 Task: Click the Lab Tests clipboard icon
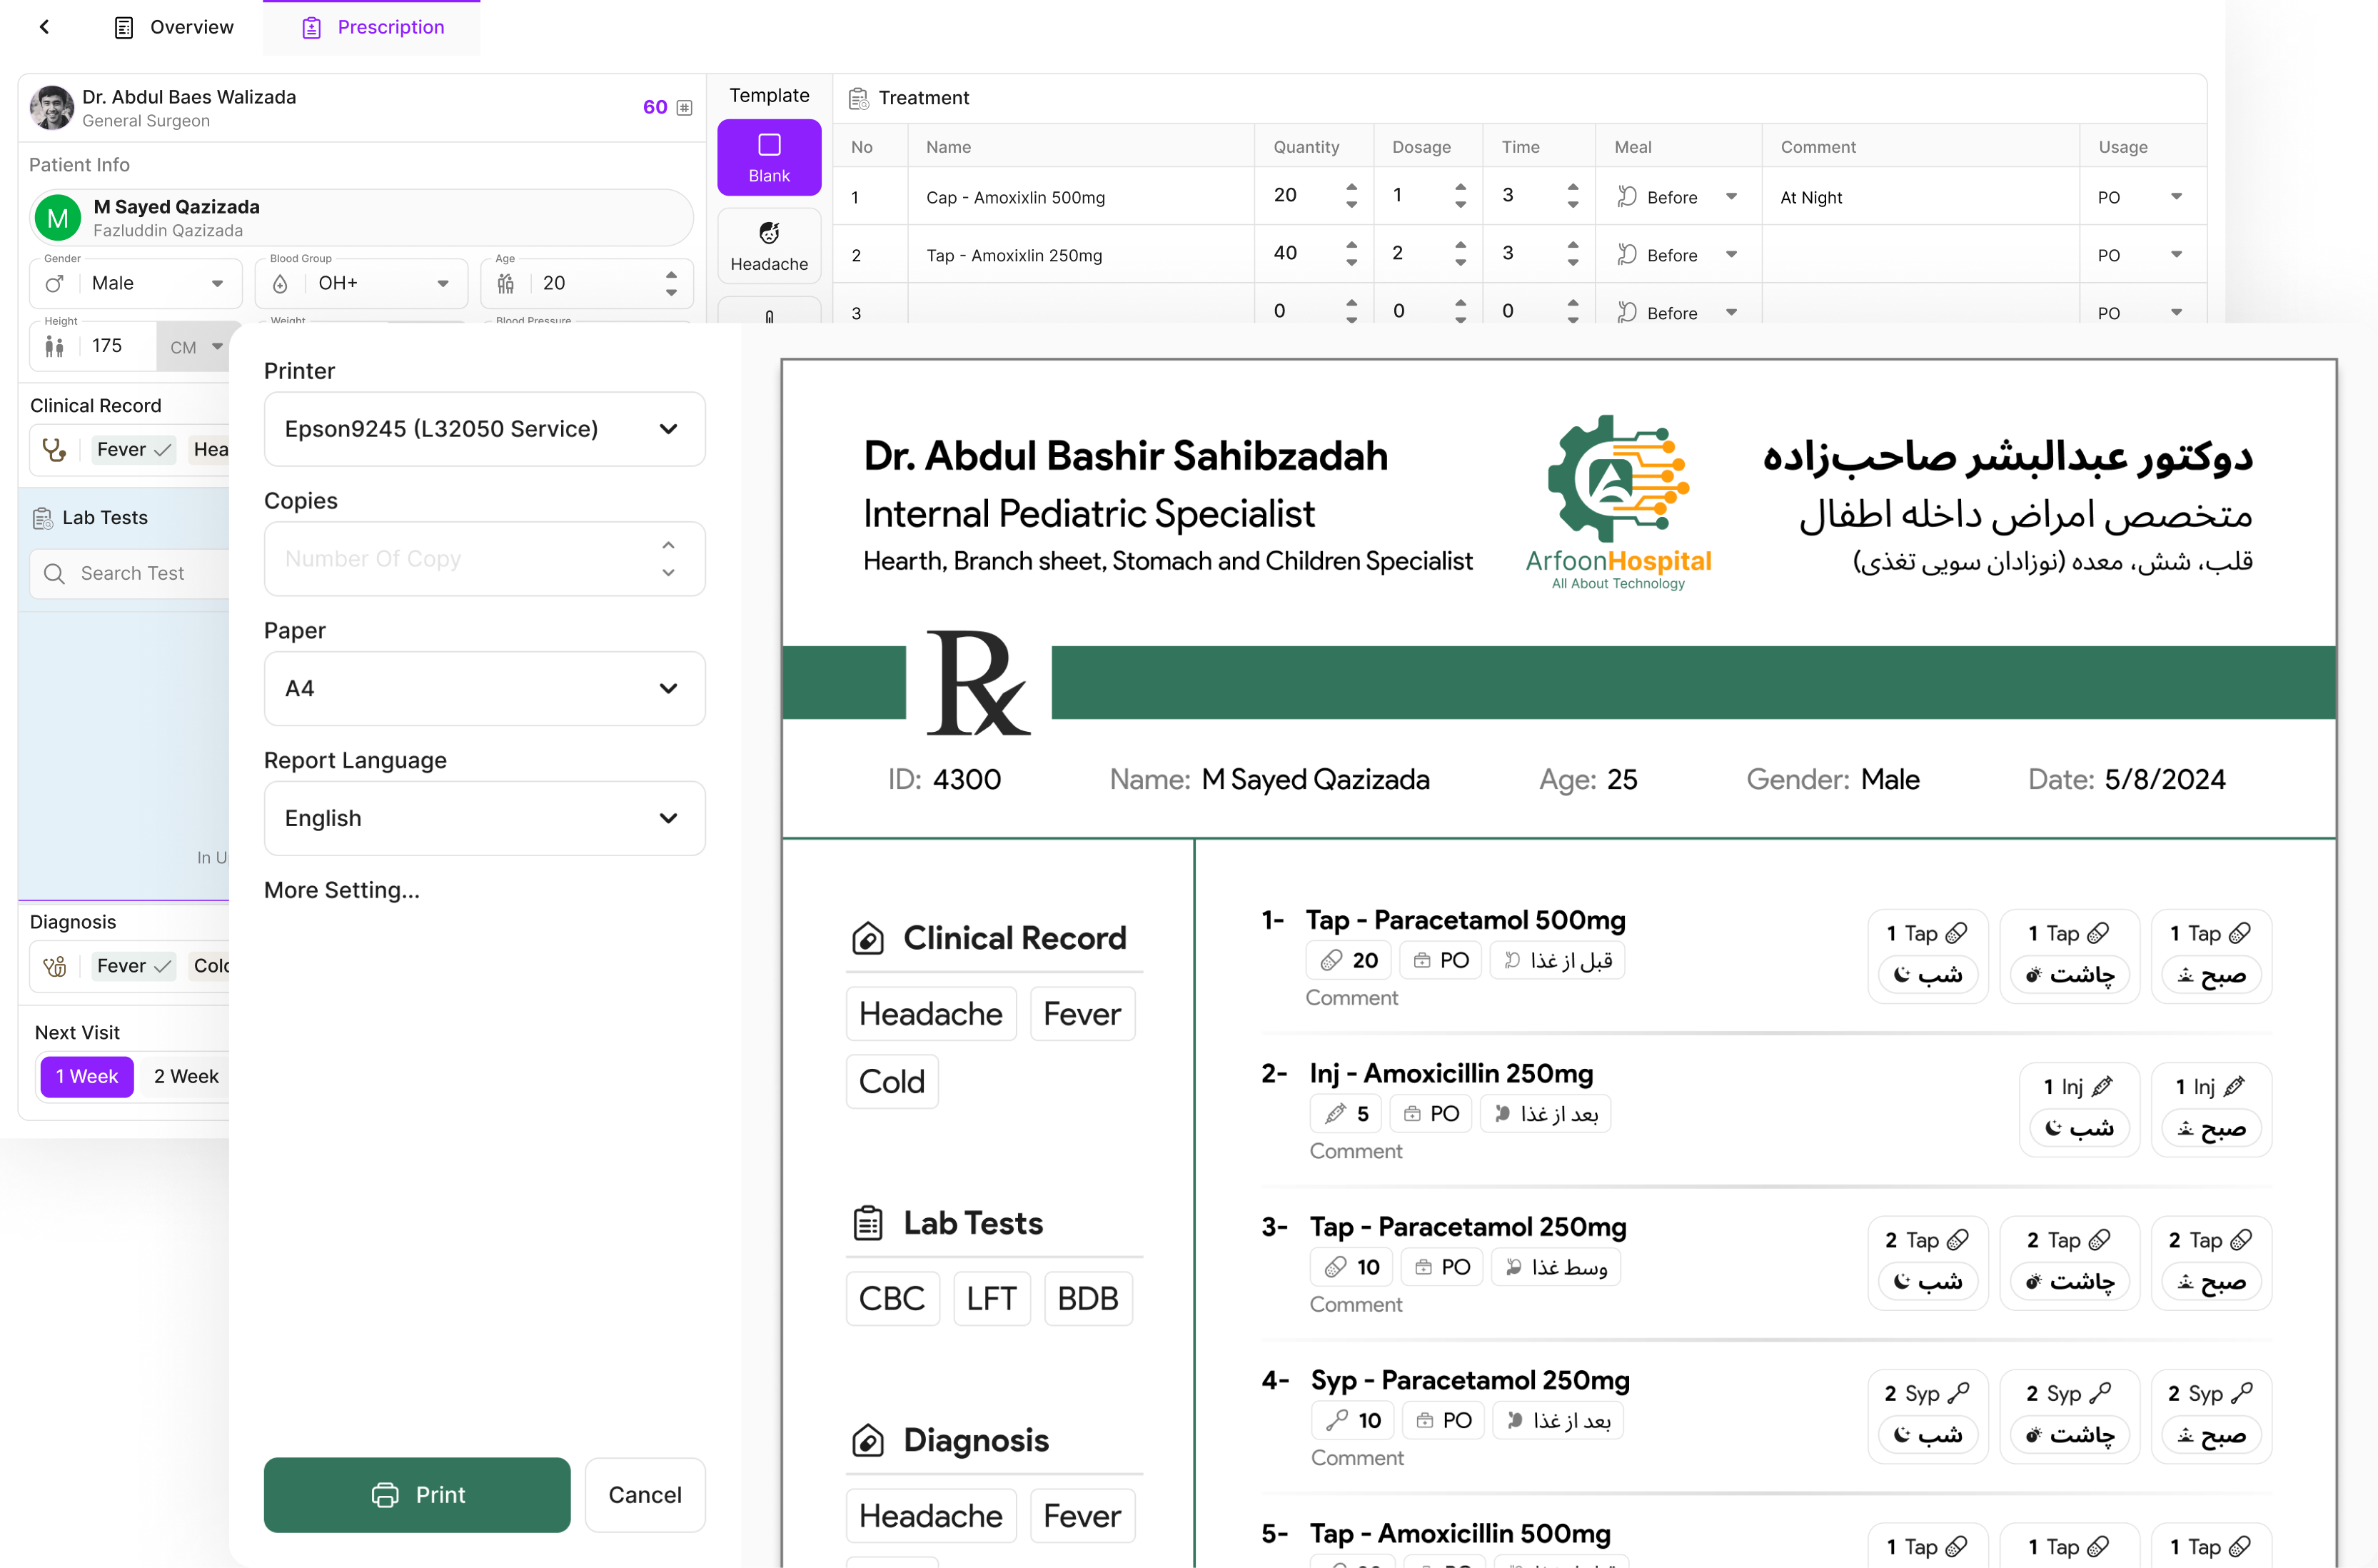(43, 518)
